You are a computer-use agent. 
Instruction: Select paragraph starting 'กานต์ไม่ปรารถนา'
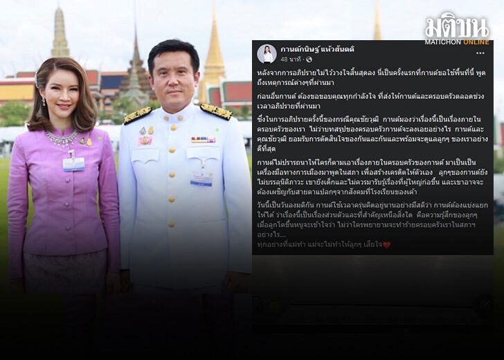(x=372, y=177)
